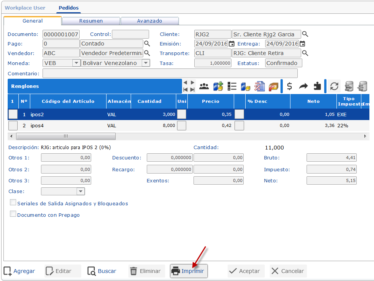Click the Eliminar button
This screenshot has height=281, width=374.
[x=147, y=271]
